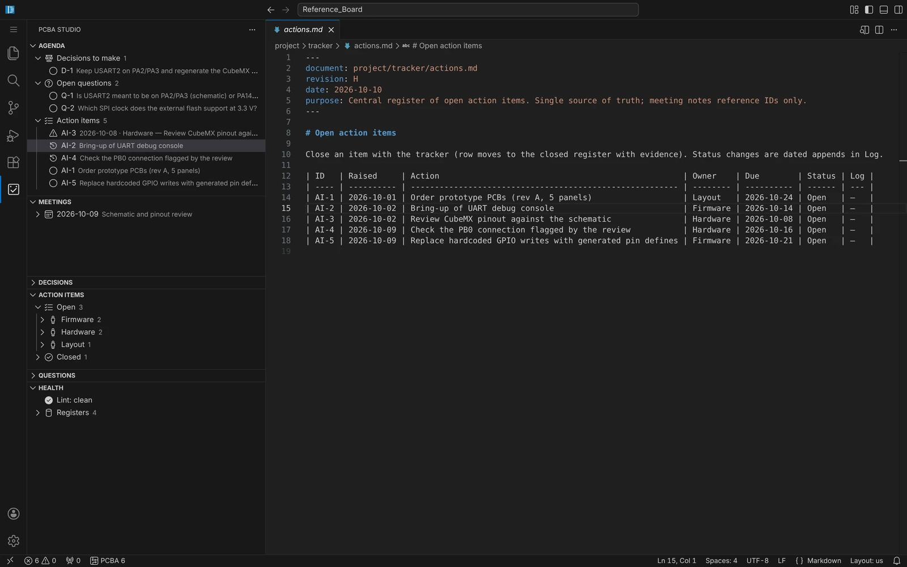Click the notifications bell icon
907x567 pixels.
click(897, 561)
